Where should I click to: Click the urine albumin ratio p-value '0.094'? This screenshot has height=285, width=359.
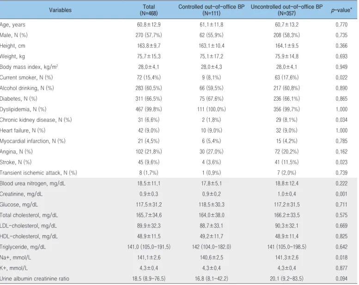click(341, 279)
